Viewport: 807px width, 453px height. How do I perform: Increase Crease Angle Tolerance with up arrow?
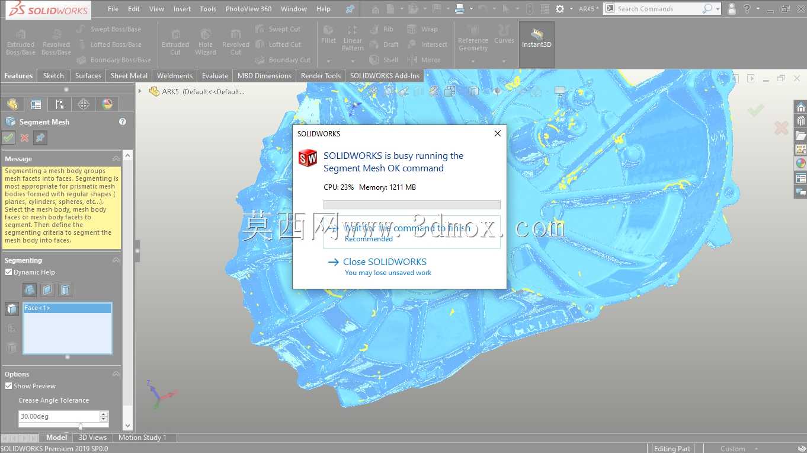(x=104, y=414)
